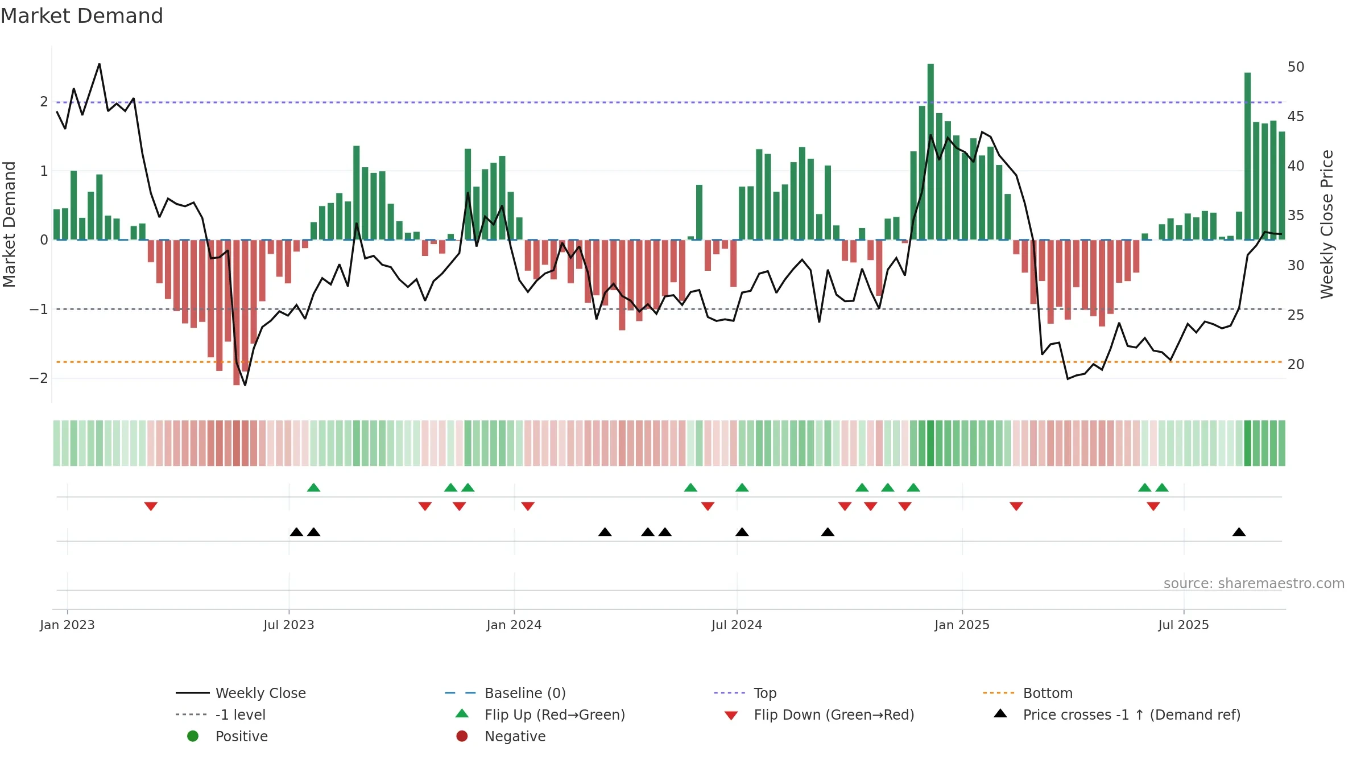
Task: Select the '-1 level' legend label
Action: tap(241, 715)
